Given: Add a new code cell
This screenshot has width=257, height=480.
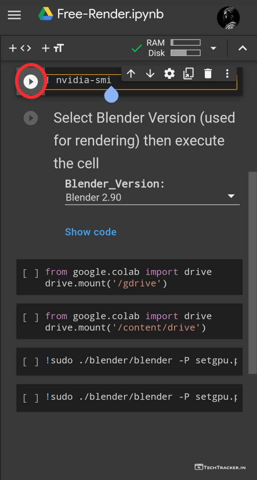Looking at the screenshot, I should tap(20, 48).
